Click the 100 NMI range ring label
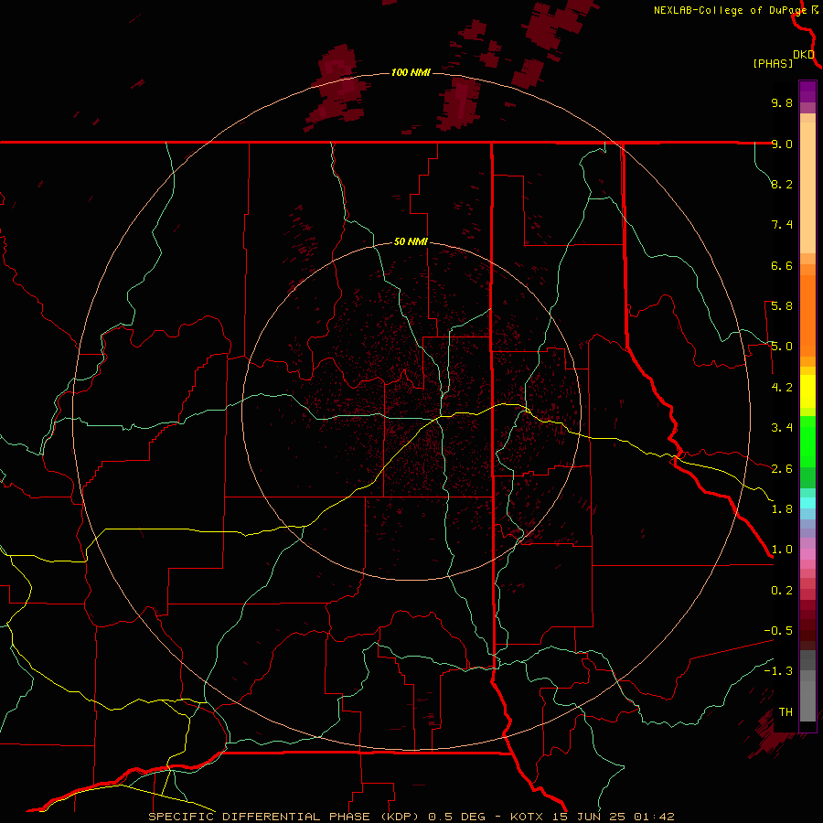This screenshot has height=823, width=823. tap(411, 72)
